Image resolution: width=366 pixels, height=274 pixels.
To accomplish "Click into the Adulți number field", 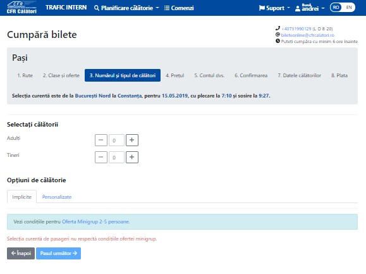I will coord(116,140).
